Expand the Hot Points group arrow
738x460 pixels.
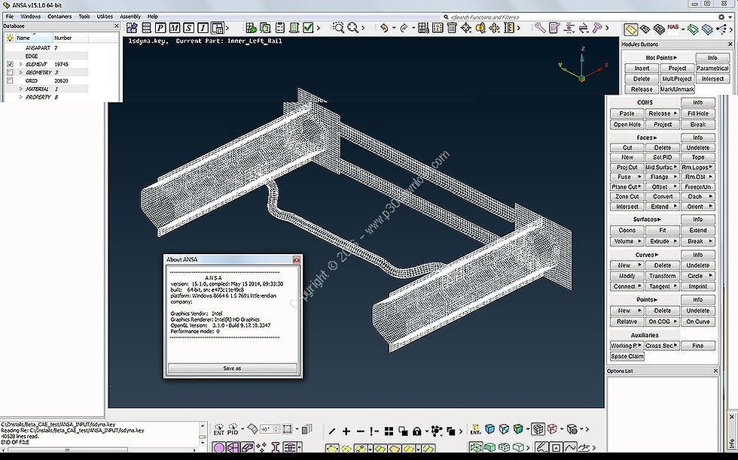pos(675,58)
